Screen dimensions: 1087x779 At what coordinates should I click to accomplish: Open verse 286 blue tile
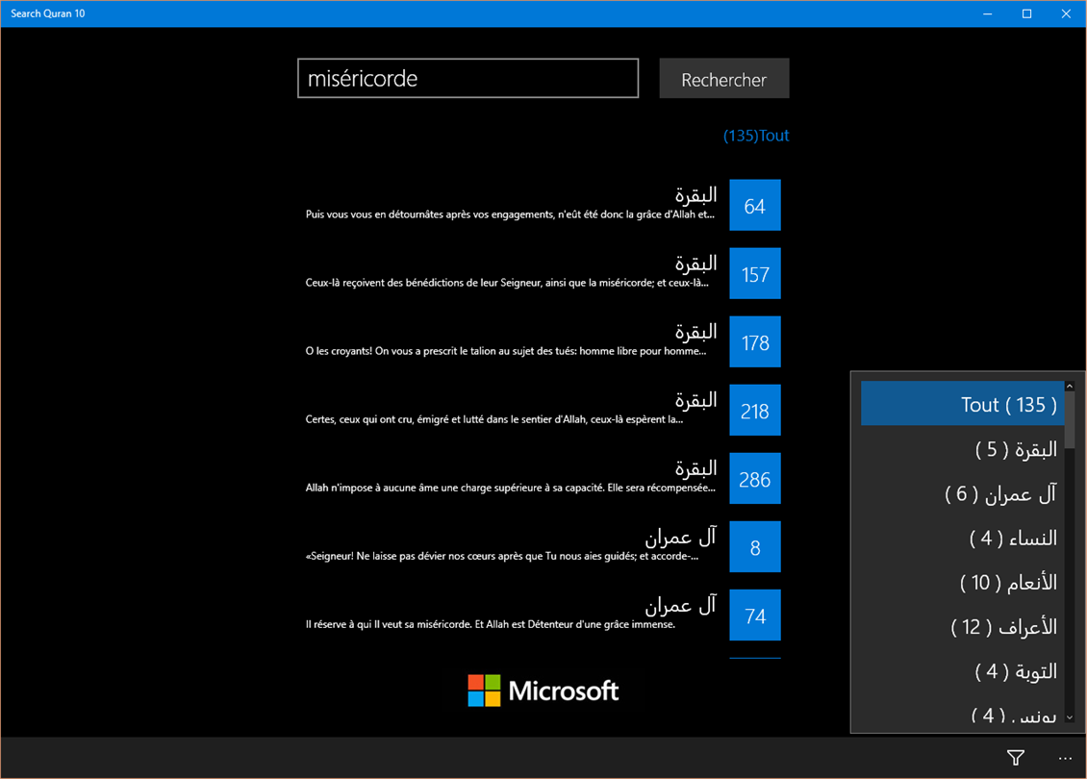coord(755,479)
